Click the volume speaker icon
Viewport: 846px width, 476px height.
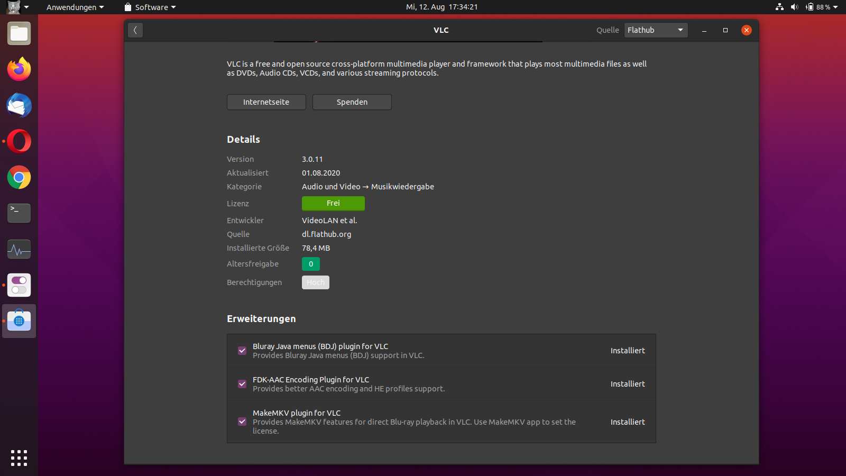coord(794,7)
